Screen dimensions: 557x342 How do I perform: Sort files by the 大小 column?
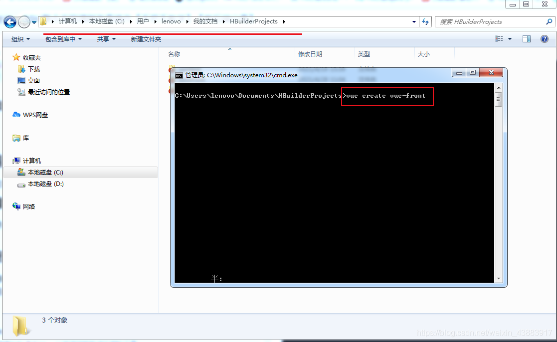point(423,54)
